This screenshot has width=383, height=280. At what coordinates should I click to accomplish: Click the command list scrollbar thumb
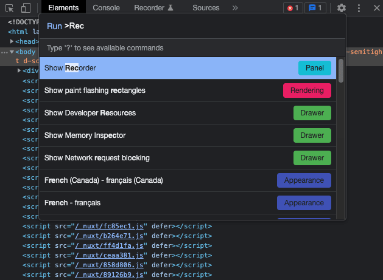(341, 70)
